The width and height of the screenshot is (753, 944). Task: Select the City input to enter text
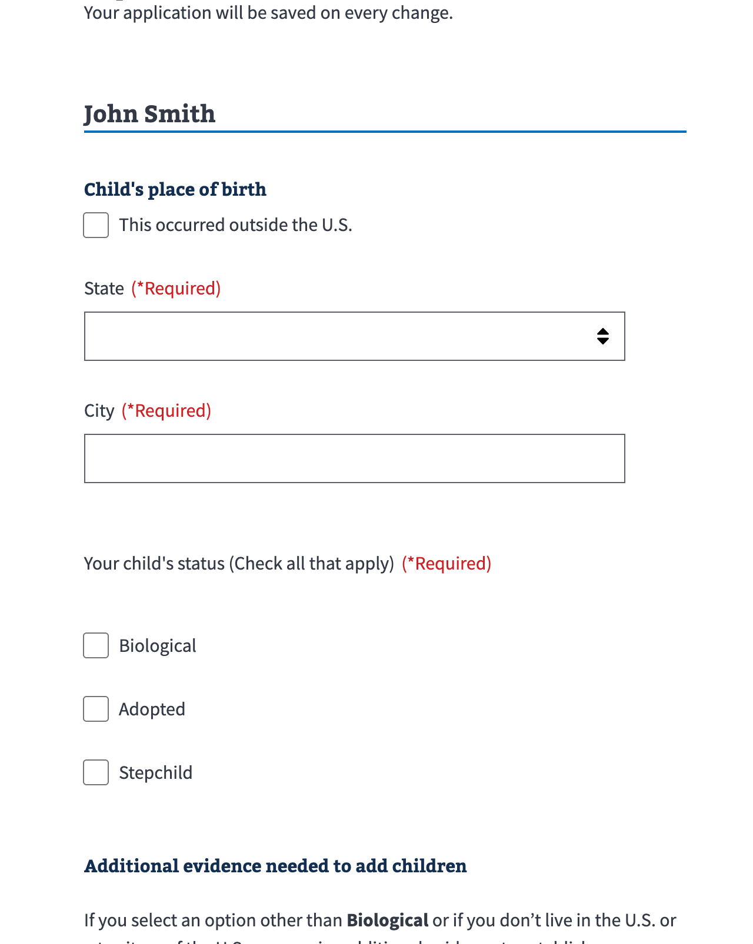355,458
